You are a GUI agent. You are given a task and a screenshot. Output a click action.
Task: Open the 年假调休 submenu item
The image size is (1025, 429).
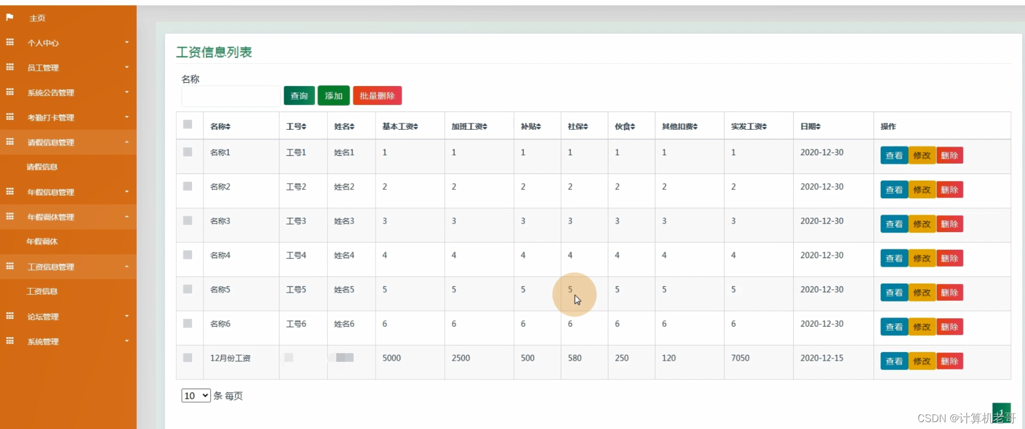point(42,242)
